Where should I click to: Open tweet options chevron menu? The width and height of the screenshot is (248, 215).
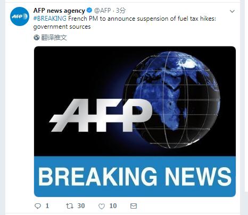232,11
